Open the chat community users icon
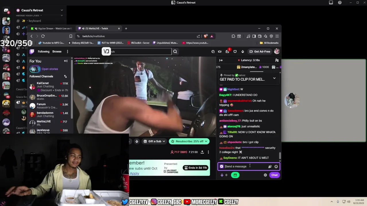This screenshot has height=206, width=367. pyautogui.click(x=277, y=60)
